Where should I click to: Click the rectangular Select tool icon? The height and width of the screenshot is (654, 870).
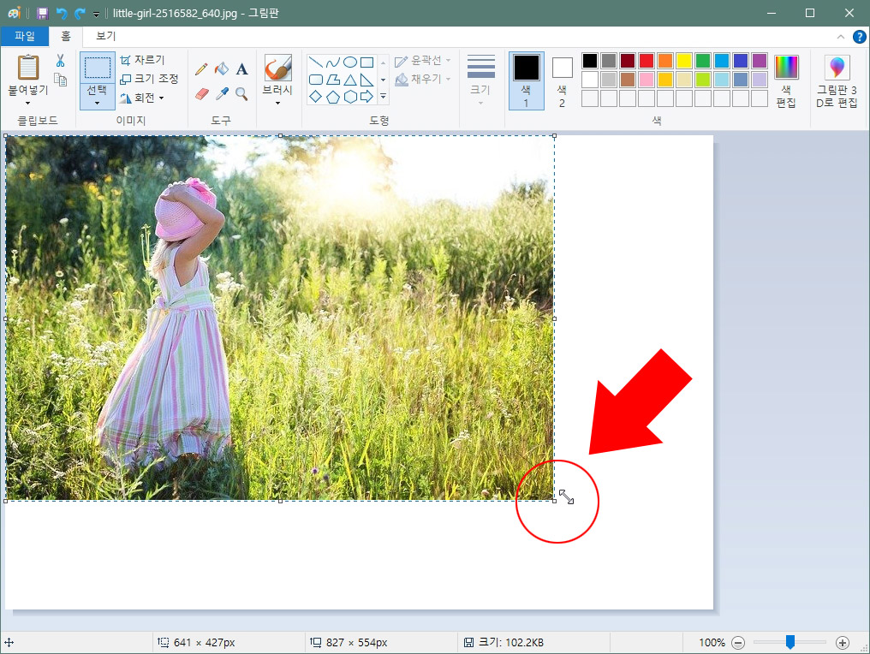[97, 68]
